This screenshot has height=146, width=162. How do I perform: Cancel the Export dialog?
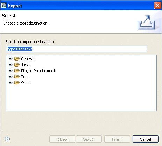pos(146,139)
